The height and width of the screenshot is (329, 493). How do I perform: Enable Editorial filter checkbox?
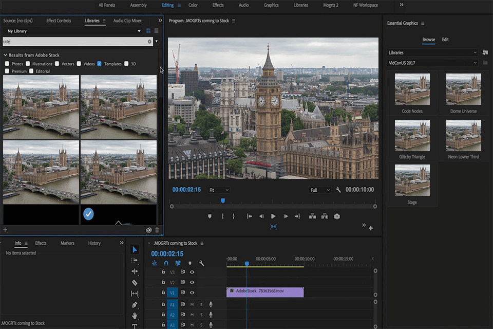click(31, 71)
